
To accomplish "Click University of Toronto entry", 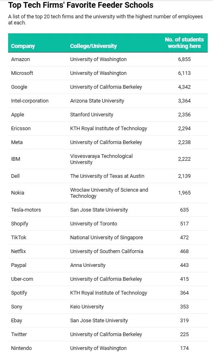I will point(94,223).
